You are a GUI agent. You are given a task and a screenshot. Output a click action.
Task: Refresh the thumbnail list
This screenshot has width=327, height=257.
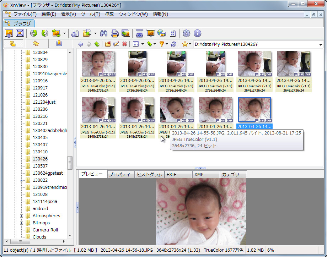pos(174,43)
